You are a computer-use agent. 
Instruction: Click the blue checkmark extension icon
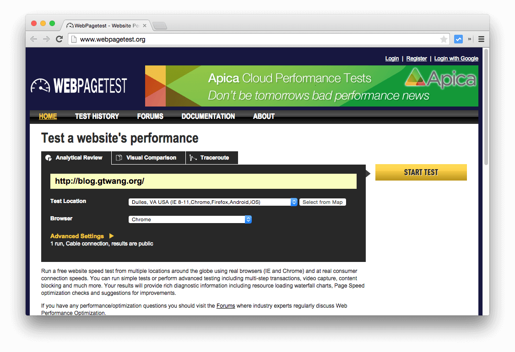pyautogui.click(x=458, y=39)
